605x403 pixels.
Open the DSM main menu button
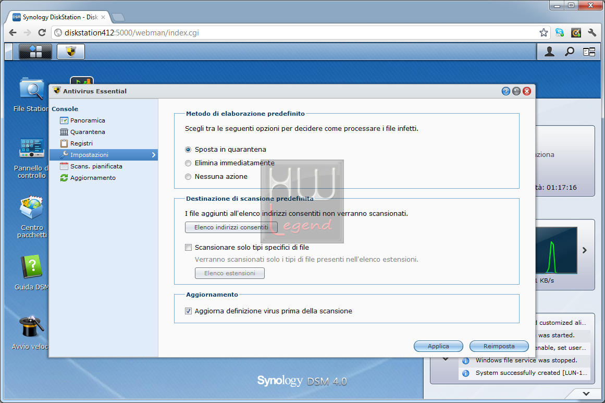35,51
